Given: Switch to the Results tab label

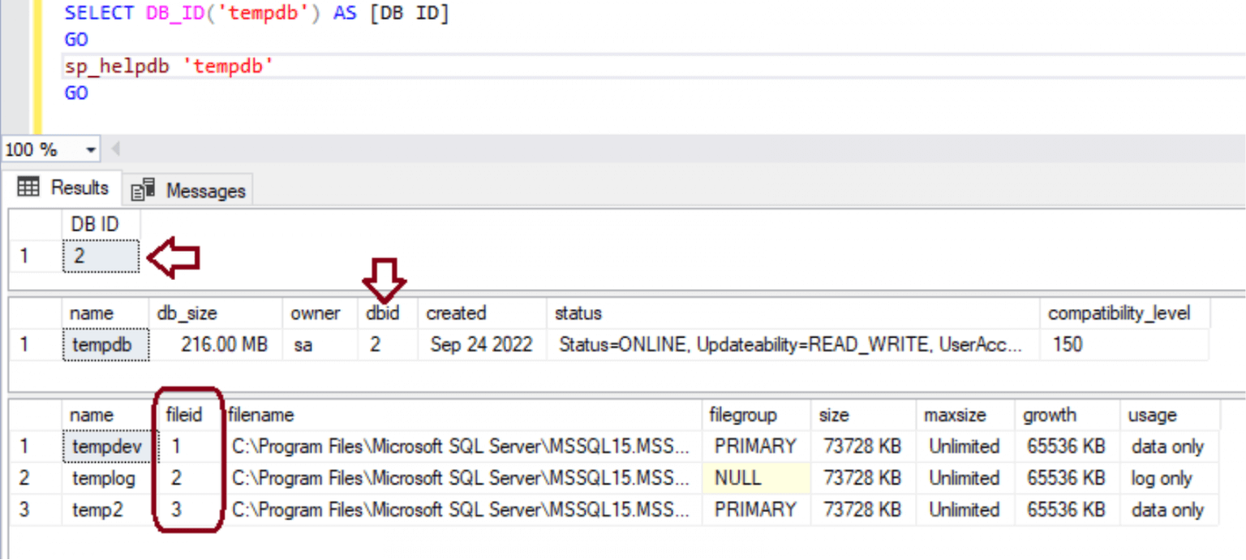Looking at the screenshot, I should point(79,187).
